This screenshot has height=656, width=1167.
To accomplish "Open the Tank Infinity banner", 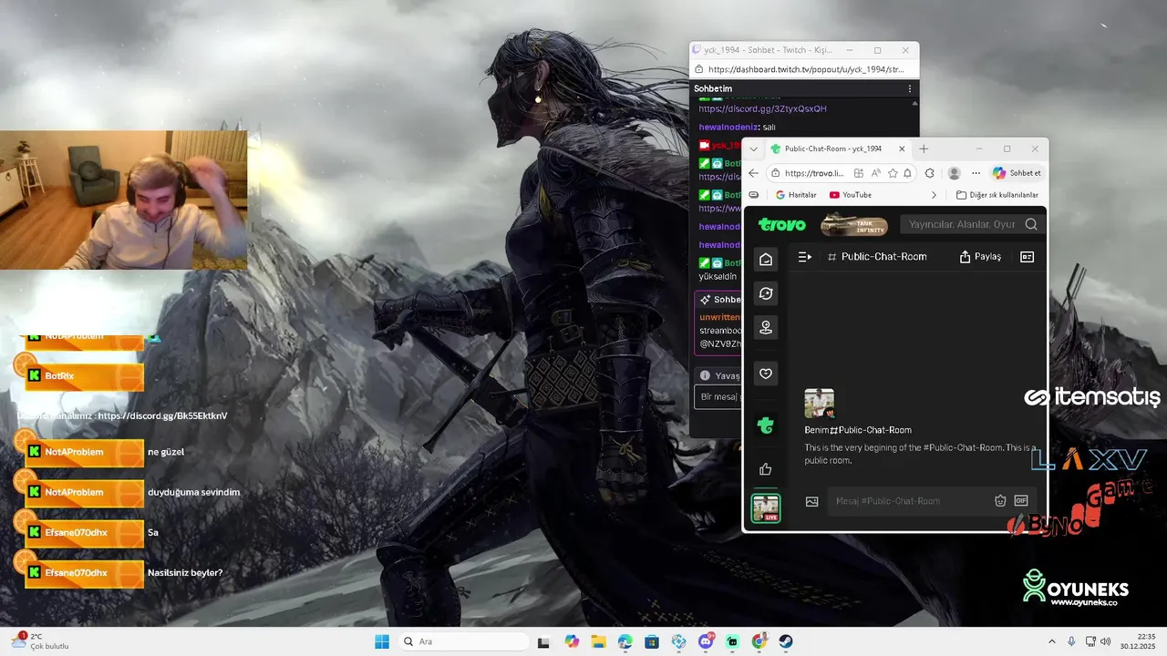I will (x=854, y=224).
